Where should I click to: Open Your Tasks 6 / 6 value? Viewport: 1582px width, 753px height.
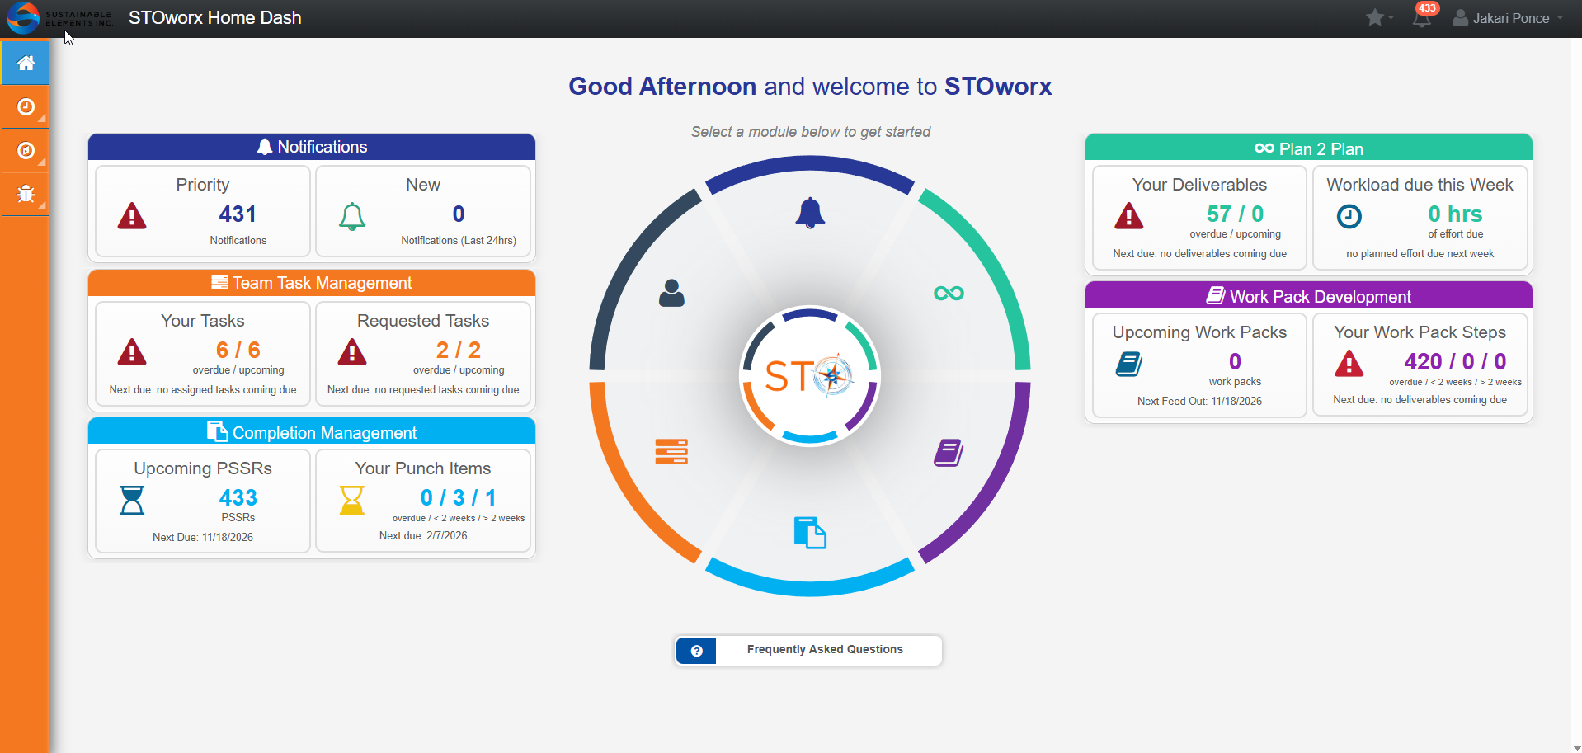(x=238, y=350)
